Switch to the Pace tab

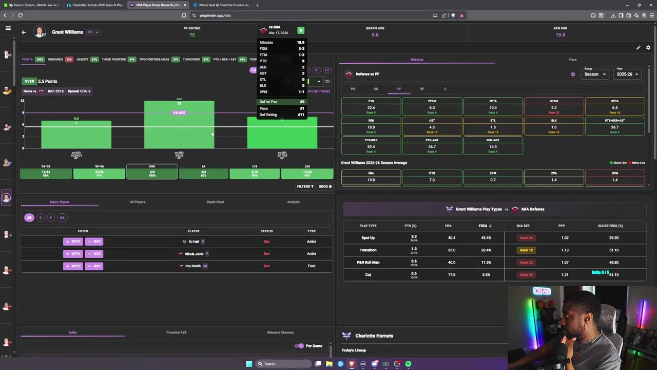[x=573, y=60]
